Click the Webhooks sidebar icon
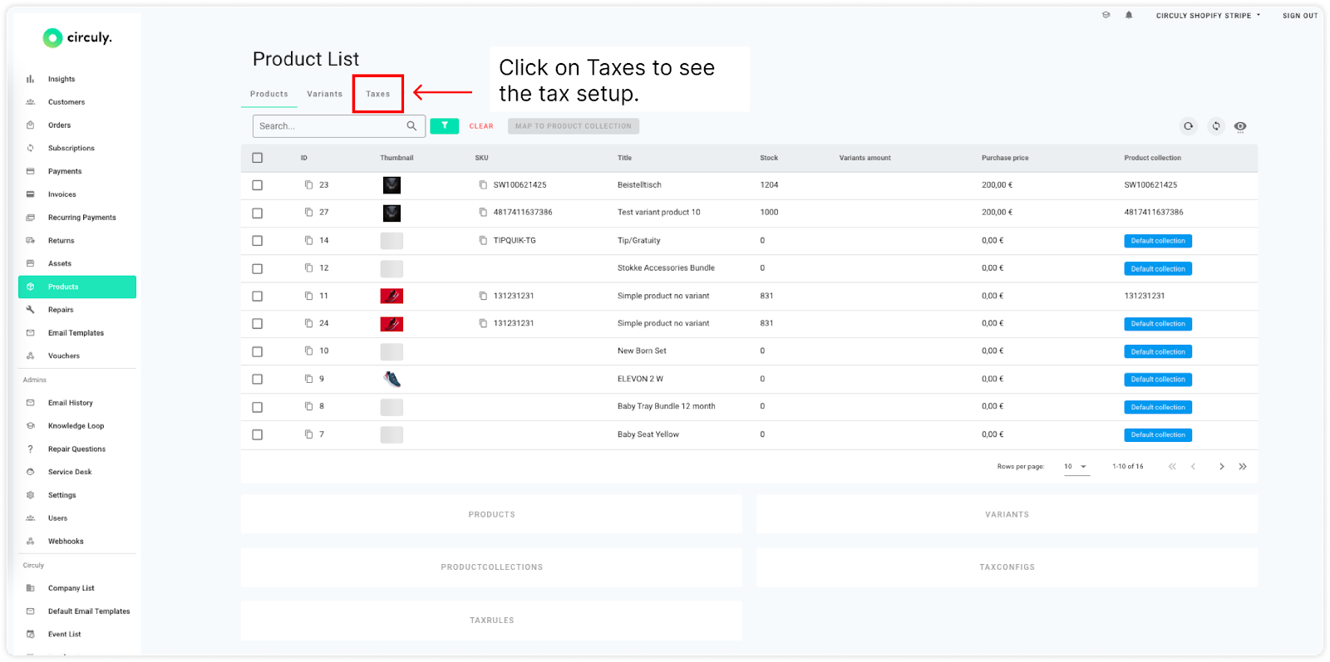Screen dimensions: 1330x662 click(x=30, y=541)
